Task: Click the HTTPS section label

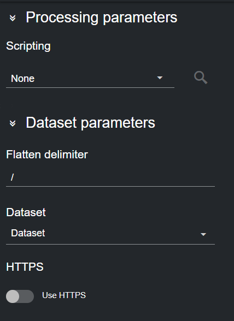Action: pos(25,267)
